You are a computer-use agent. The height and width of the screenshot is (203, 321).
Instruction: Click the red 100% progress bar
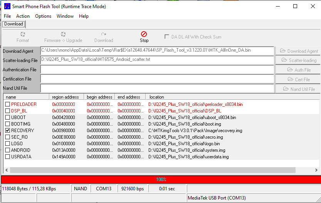pos(161,180)
